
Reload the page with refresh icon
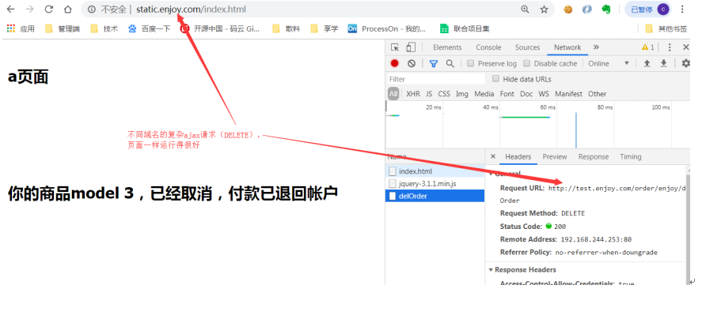[x=48, y=9]
